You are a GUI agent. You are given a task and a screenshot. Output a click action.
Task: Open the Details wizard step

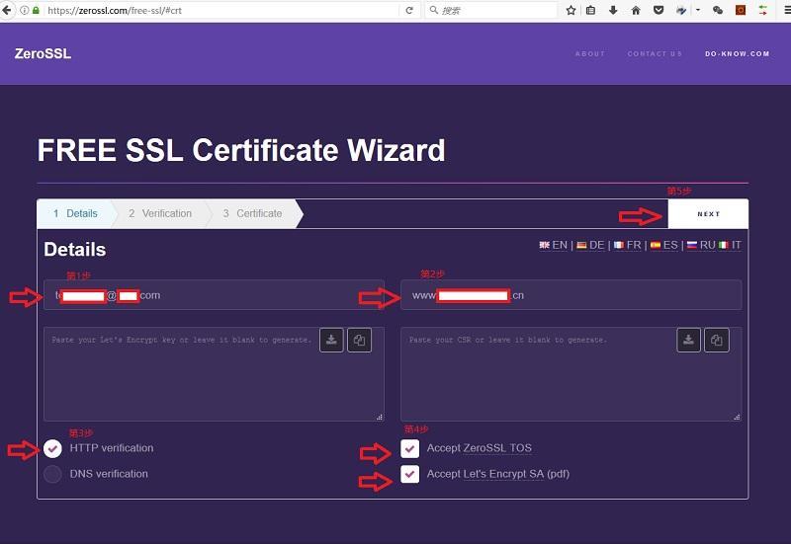76,213
